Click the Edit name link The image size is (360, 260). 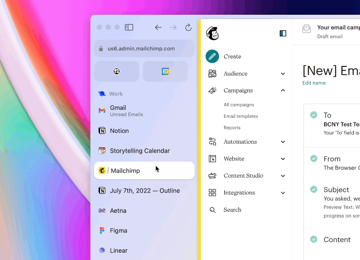(314, 83)
